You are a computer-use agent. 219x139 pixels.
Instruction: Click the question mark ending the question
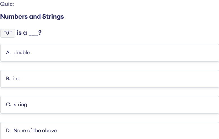coord(41,33)
